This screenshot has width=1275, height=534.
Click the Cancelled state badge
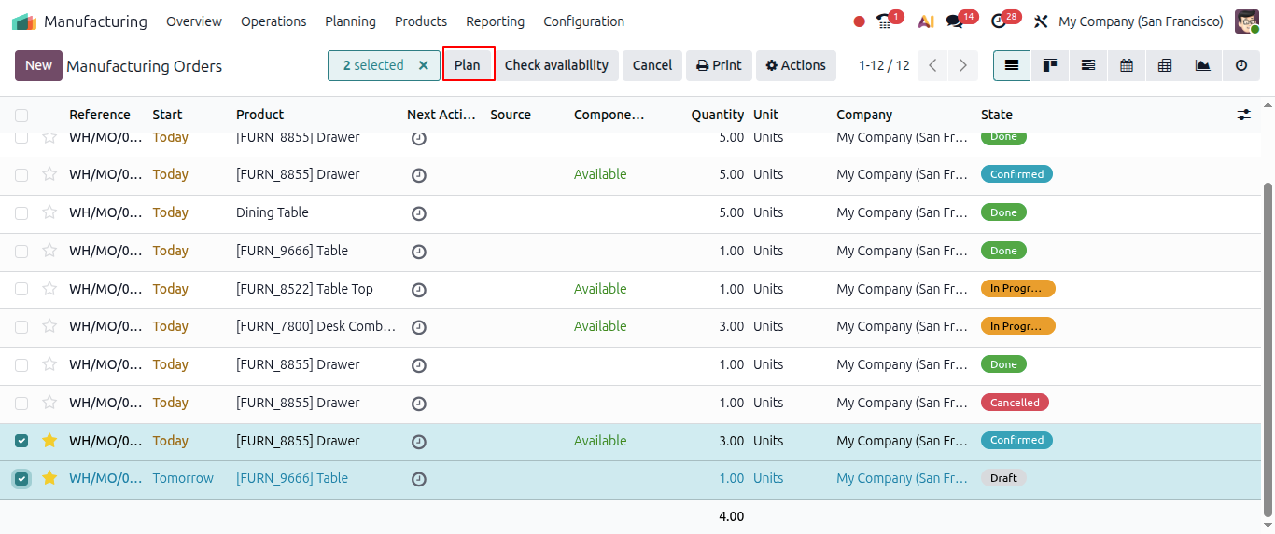[x=1015, y=403]
